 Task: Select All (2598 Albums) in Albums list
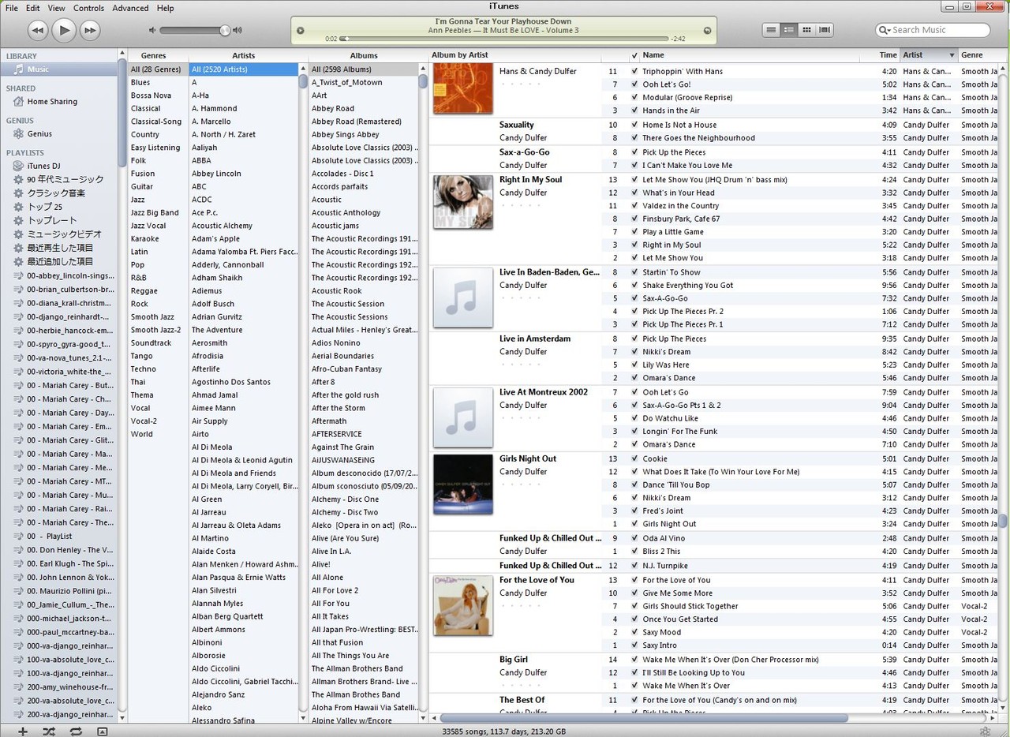coord(363,69)
